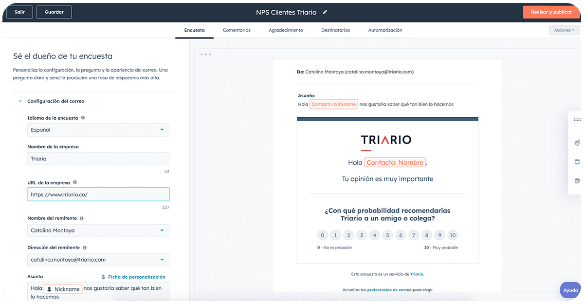Click 'Sé el dueño de tu encuesta' heading
The height and width of the screenshot is (304, 584).
(63, 56)
